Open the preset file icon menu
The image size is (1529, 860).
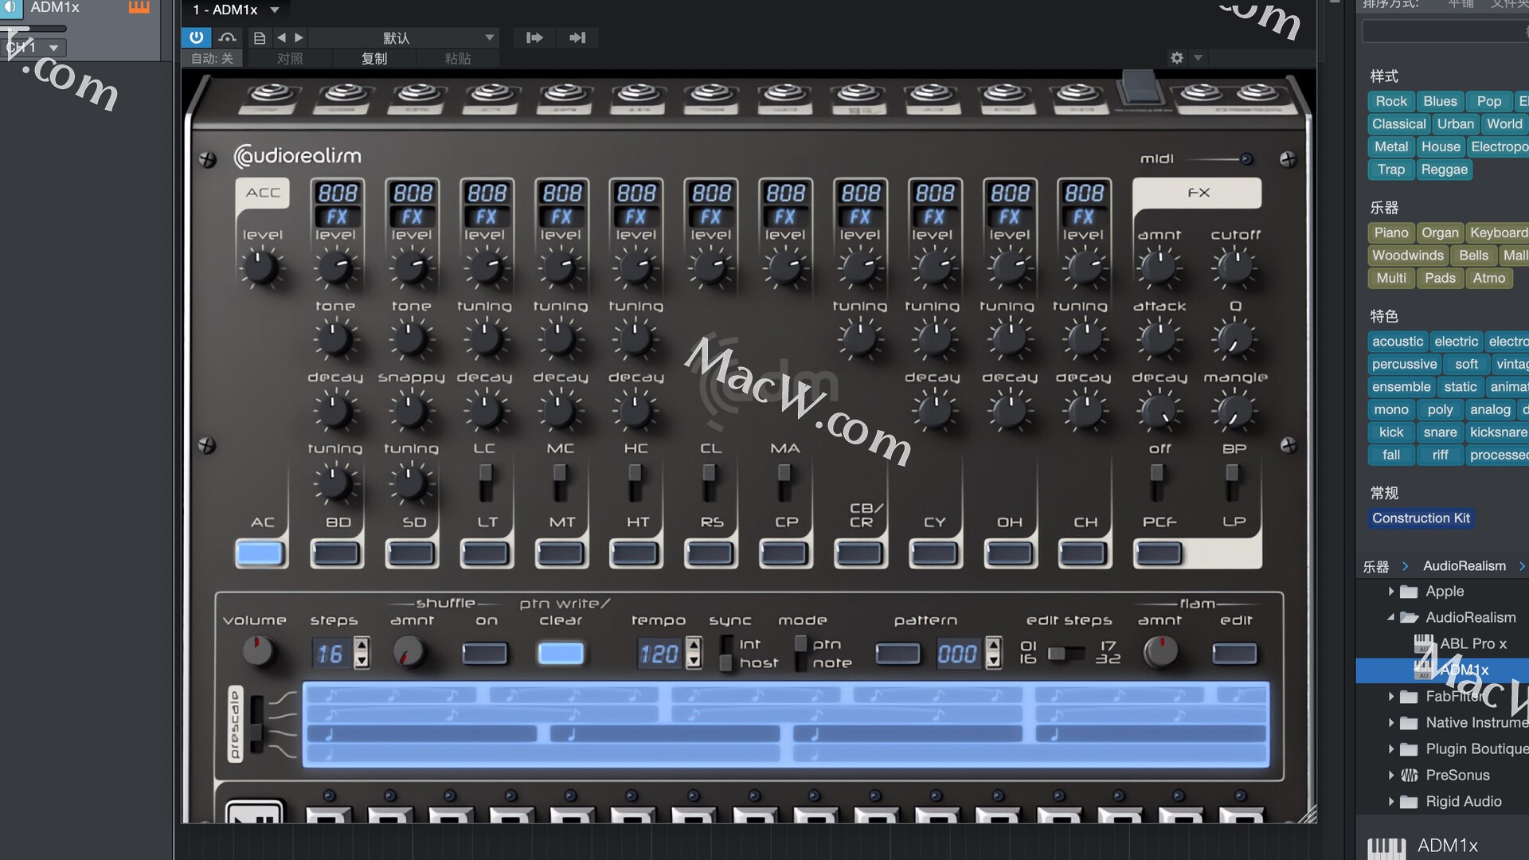(259, 37)
